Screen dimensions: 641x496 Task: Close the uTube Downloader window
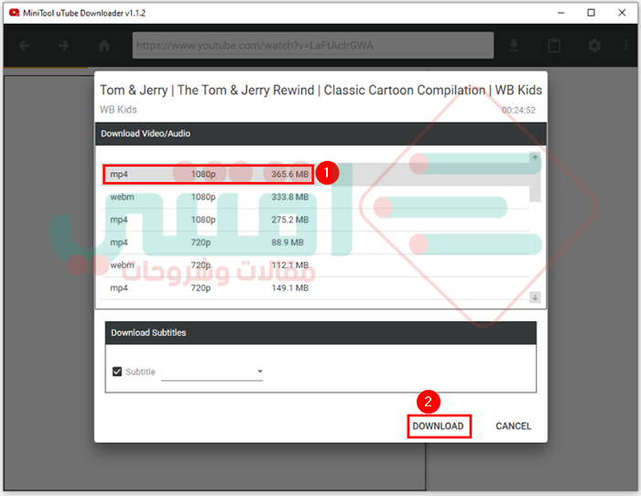click(x=622, y=13)
